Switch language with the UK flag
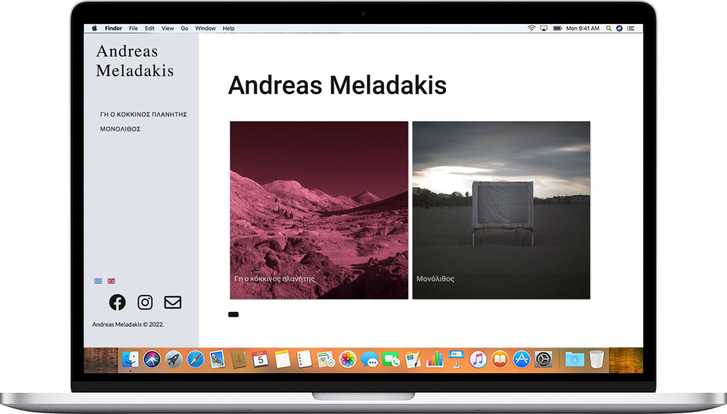The height and width of the screenshot is (414, 727). pyautogui.click(x=111, y=281)
